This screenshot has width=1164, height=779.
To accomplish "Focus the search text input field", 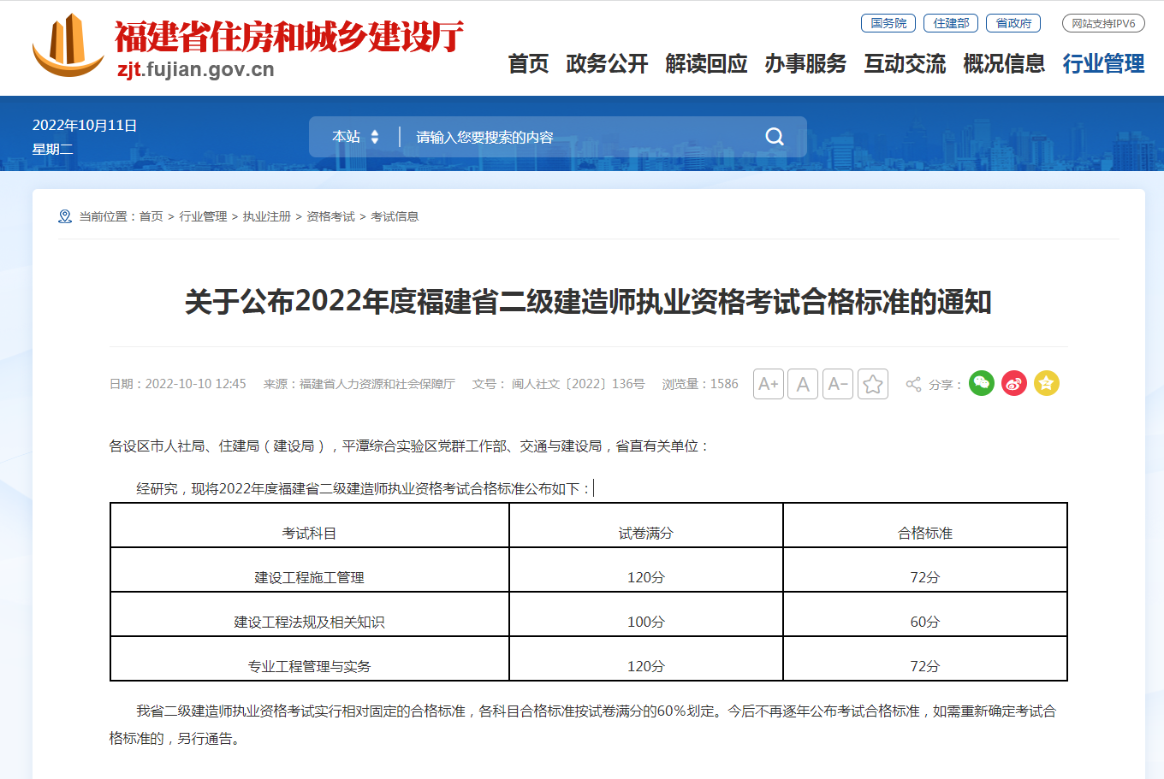I will click(x=582, y=137).
